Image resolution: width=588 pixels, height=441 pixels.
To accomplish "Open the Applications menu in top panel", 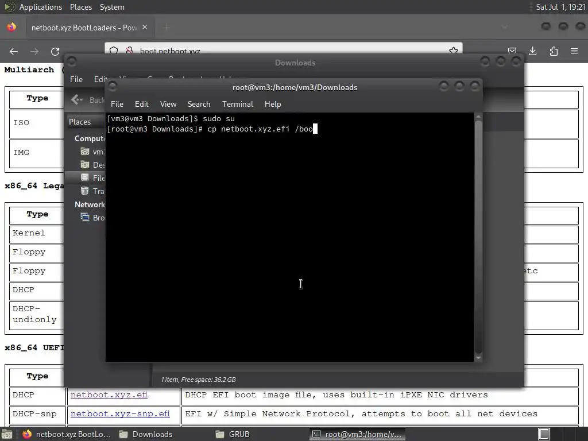I will [41, 7].
